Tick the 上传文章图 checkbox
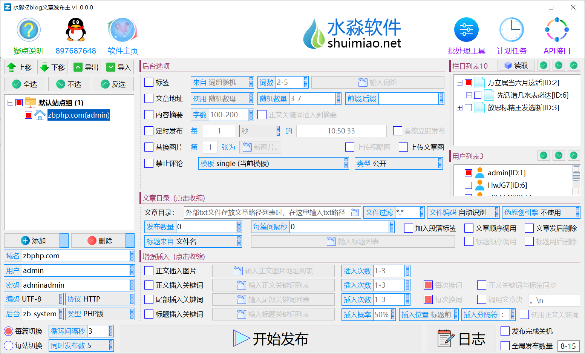The height and width of the screenshot is (354, 585). tap(403, 147)
